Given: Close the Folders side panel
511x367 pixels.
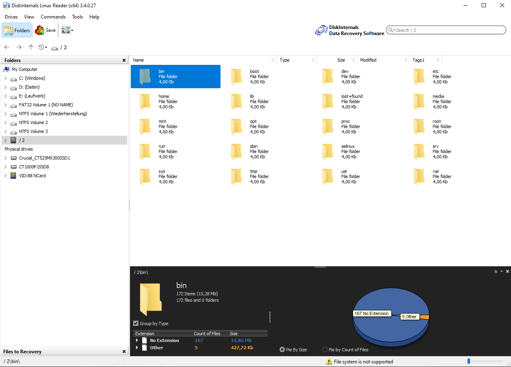Looking at the screenshot, I should coord(124,60).
